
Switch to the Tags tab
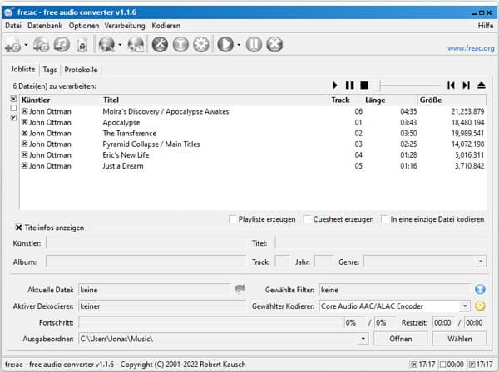point(50,70)
